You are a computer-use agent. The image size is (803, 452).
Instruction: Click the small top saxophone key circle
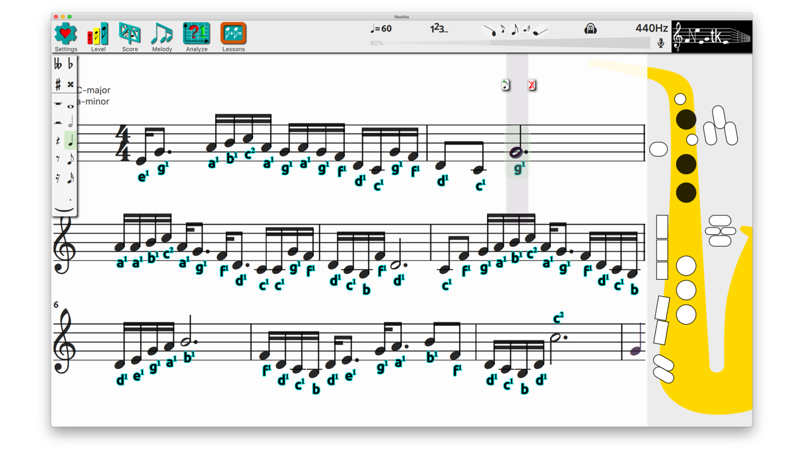[x=680, y=99]
